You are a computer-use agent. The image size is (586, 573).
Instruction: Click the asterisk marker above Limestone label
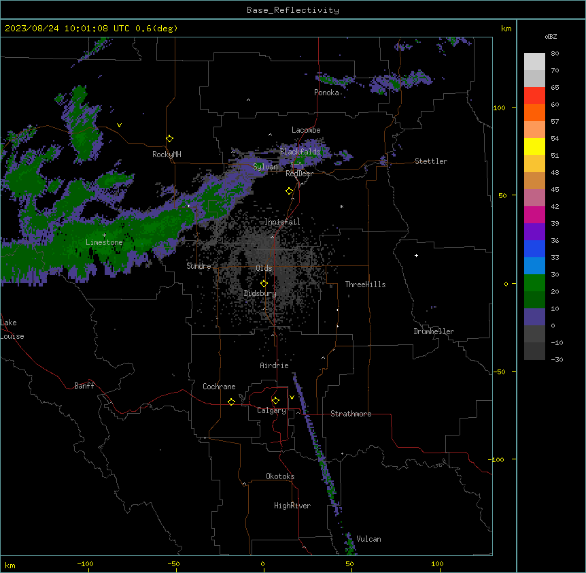coord(104,235)
